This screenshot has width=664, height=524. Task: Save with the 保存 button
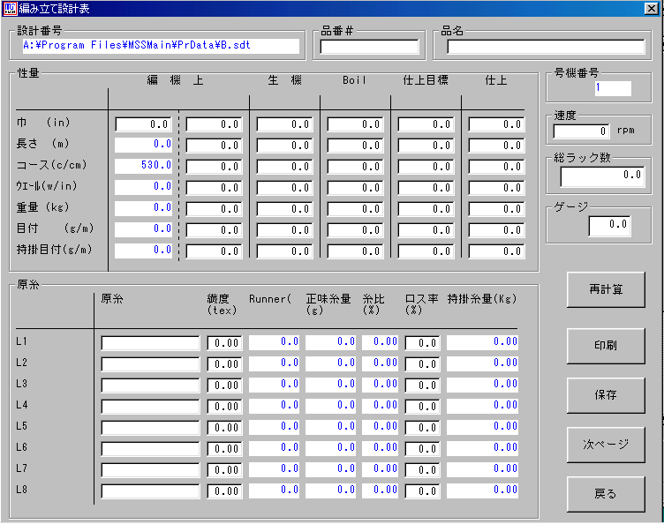605,395
